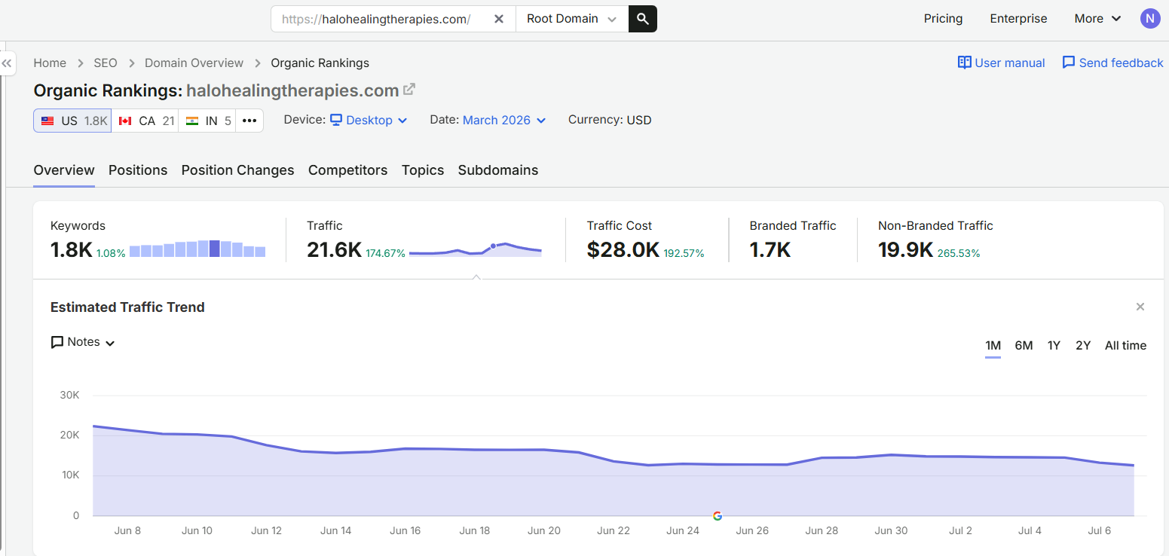Click Send feedback

pos(1112,63)
